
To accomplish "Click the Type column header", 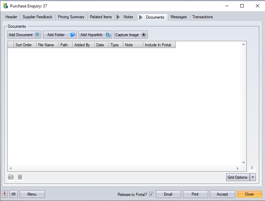I will [x=116, y=45].
